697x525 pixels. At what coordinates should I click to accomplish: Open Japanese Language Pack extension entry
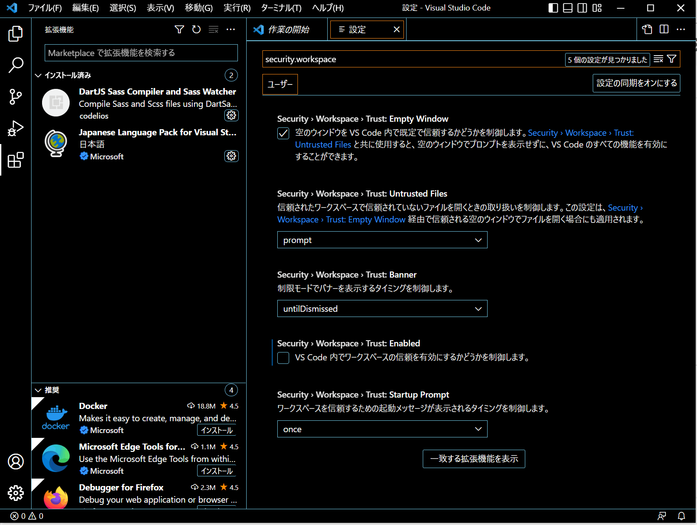pyautogui.click(x=139, y=144)
